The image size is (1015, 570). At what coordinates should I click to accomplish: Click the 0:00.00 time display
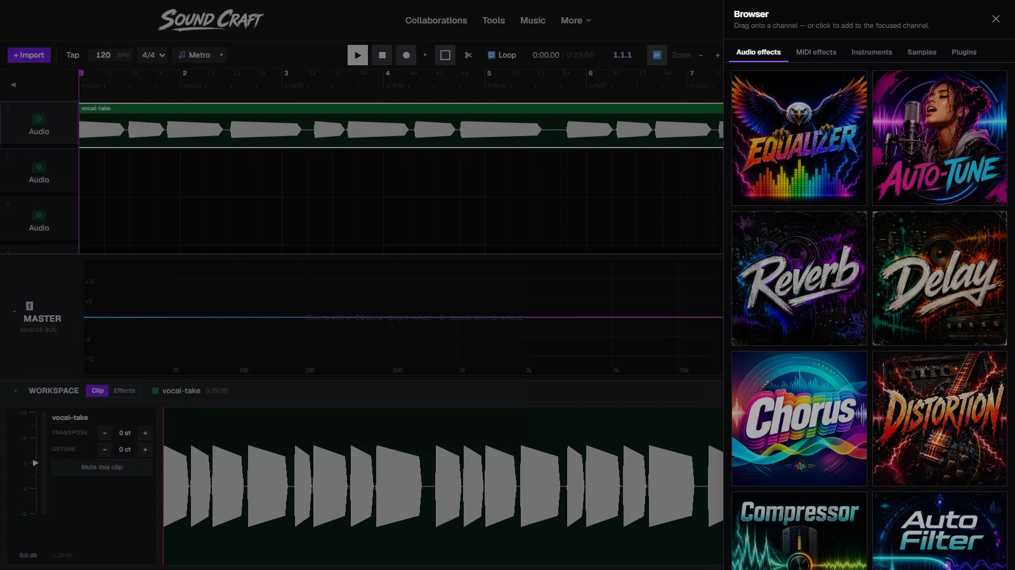(x=546, y=55)
